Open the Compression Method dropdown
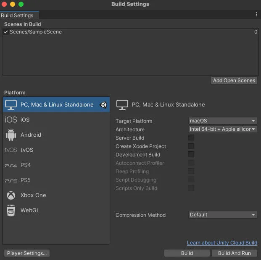Viewport: 261px width, 260px height. 223,215
